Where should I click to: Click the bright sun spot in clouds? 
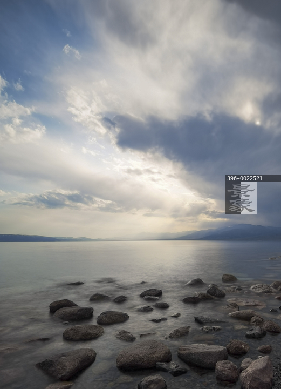(258, 123)
